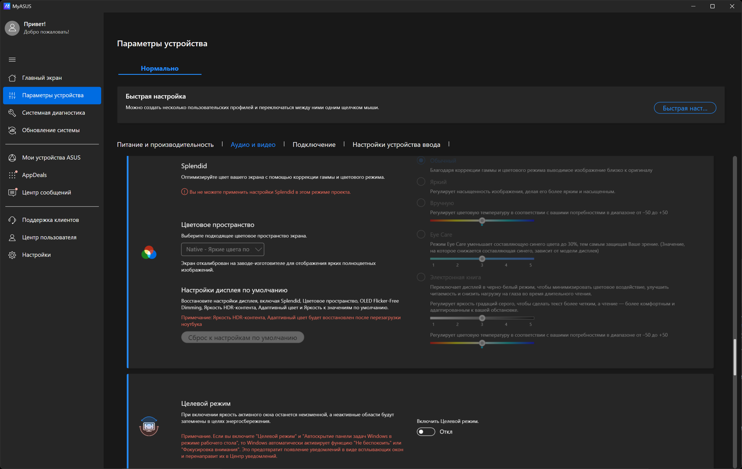Image resolution: width=742 pixels, height=469 pixels.
Task: Click the Splendid RGB color circles icon
Action: tap(149, 253)
